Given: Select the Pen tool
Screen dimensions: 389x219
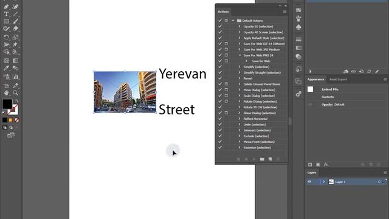Looking at the screenshot, I should coord(6,7).
